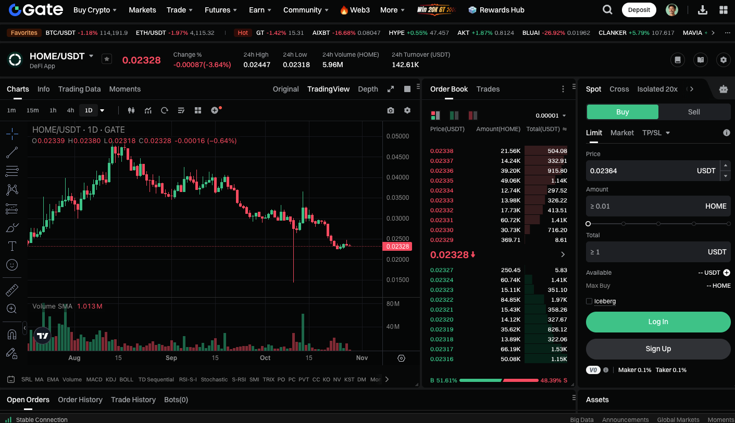Image resolution: width=735 pixels, height=423 pixels.
Task: Click the TradingView logo on chart
Action: [x=43, y=336]
